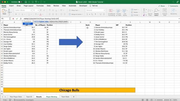Click the Copy icon
The width and height of the screenshot is (180, 101).
9,12
